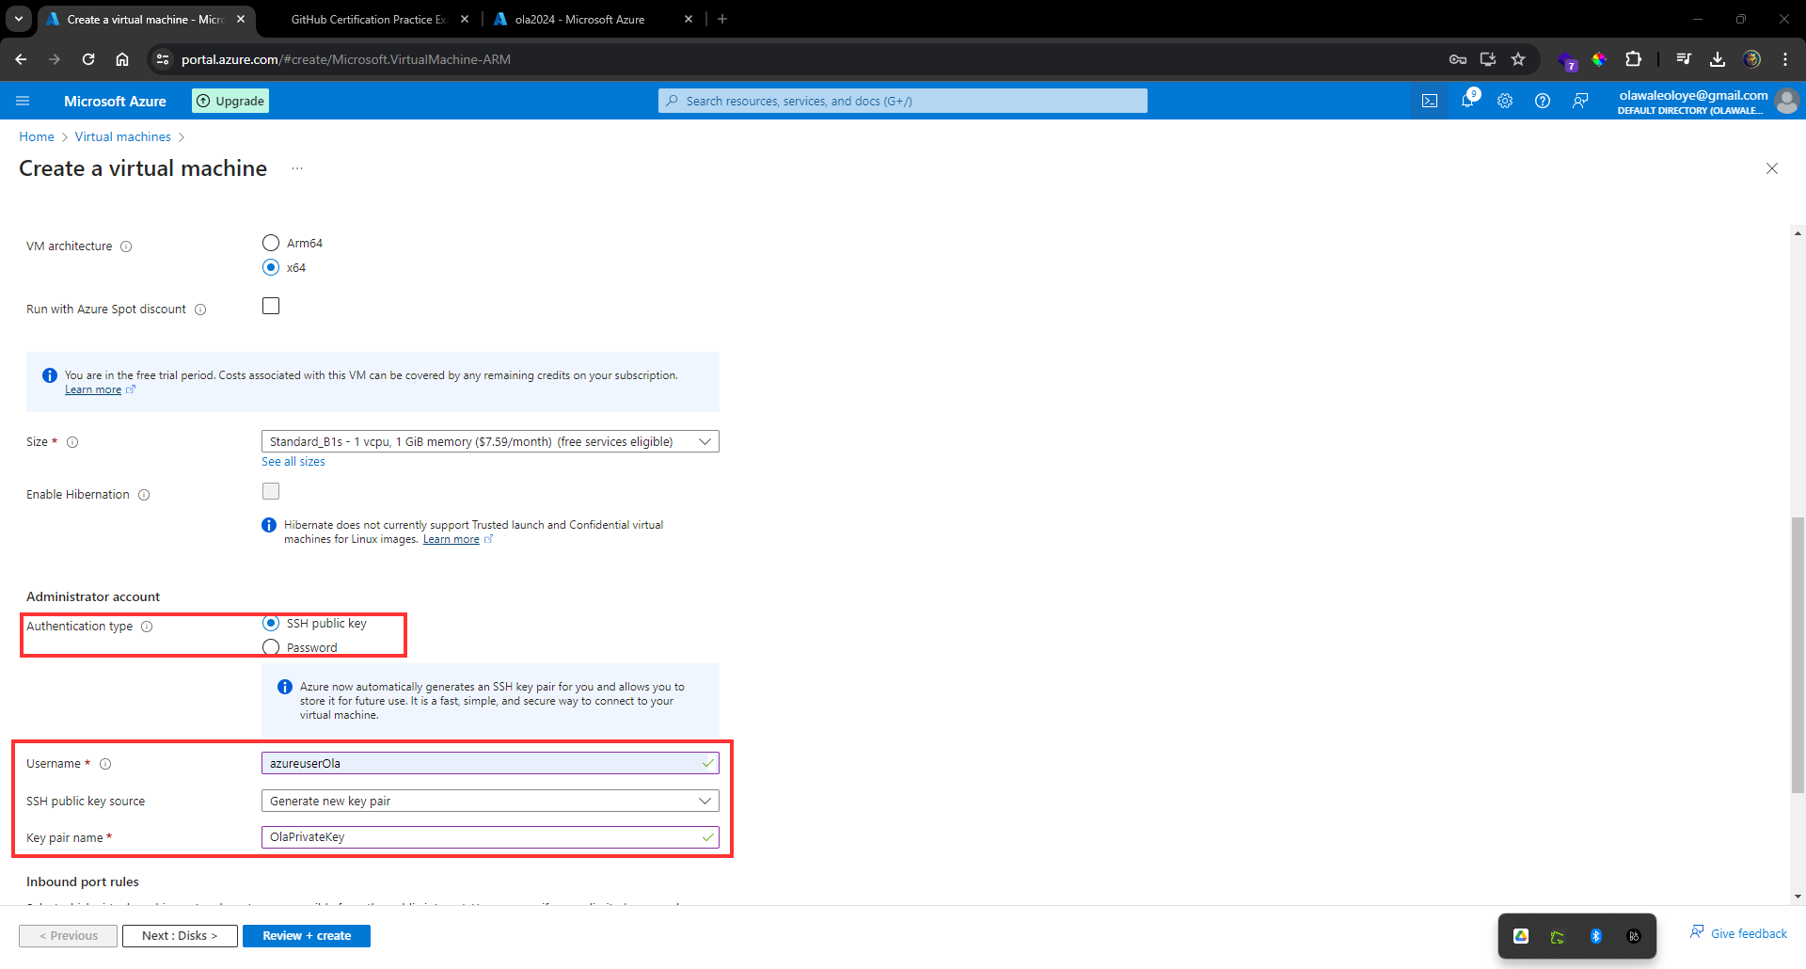This screenshot has width=1806, height=969.
Task: Close the ola2024 Microsoft Azure tab
Action: point(689,19)
